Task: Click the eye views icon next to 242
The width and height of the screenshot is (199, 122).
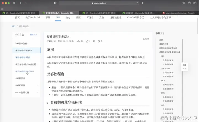Action: [x=78, y=41]
